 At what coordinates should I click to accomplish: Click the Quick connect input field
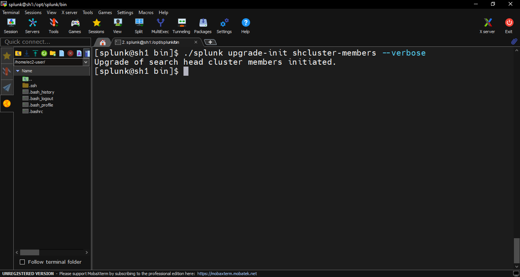46,42
